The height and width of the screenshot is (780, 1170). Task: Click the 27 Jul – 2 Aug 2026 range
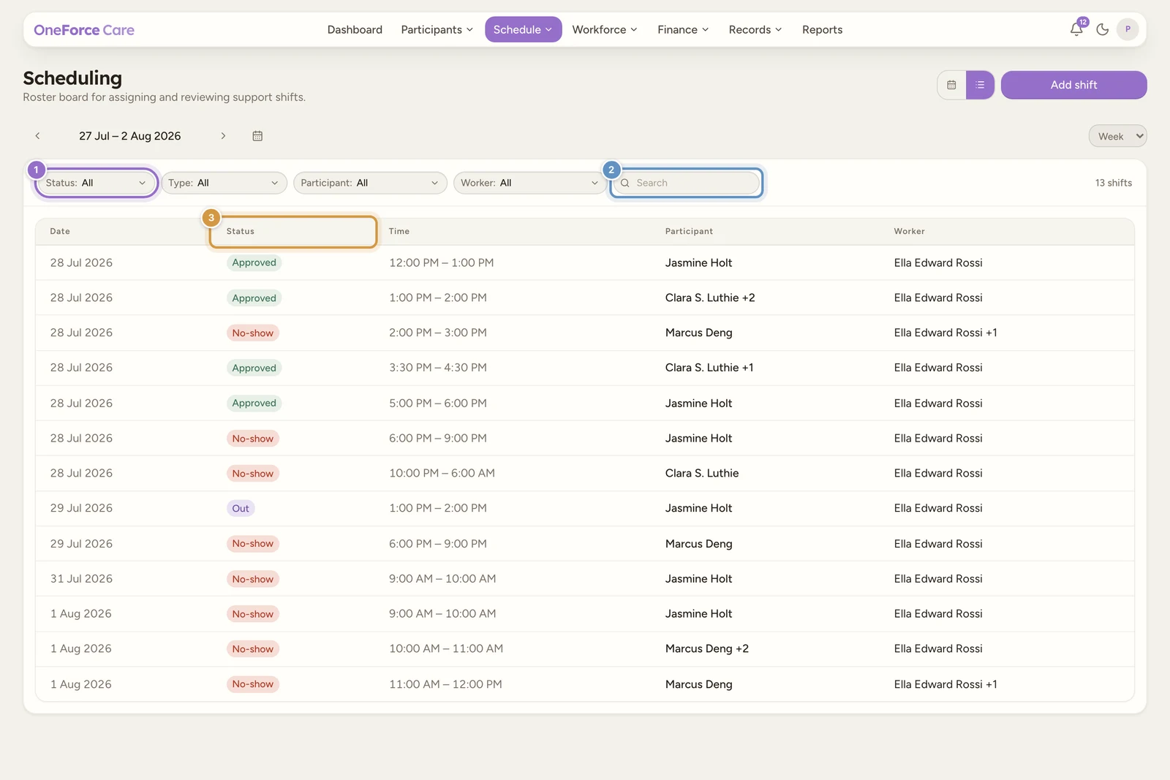[130, 136]
